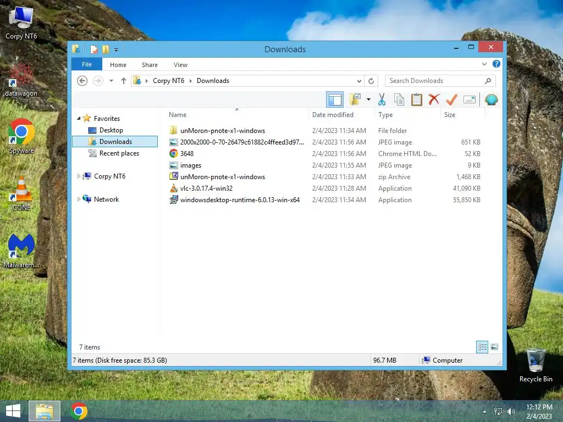
Task: Open the View ribbon tab
Action: click(180, 65)
